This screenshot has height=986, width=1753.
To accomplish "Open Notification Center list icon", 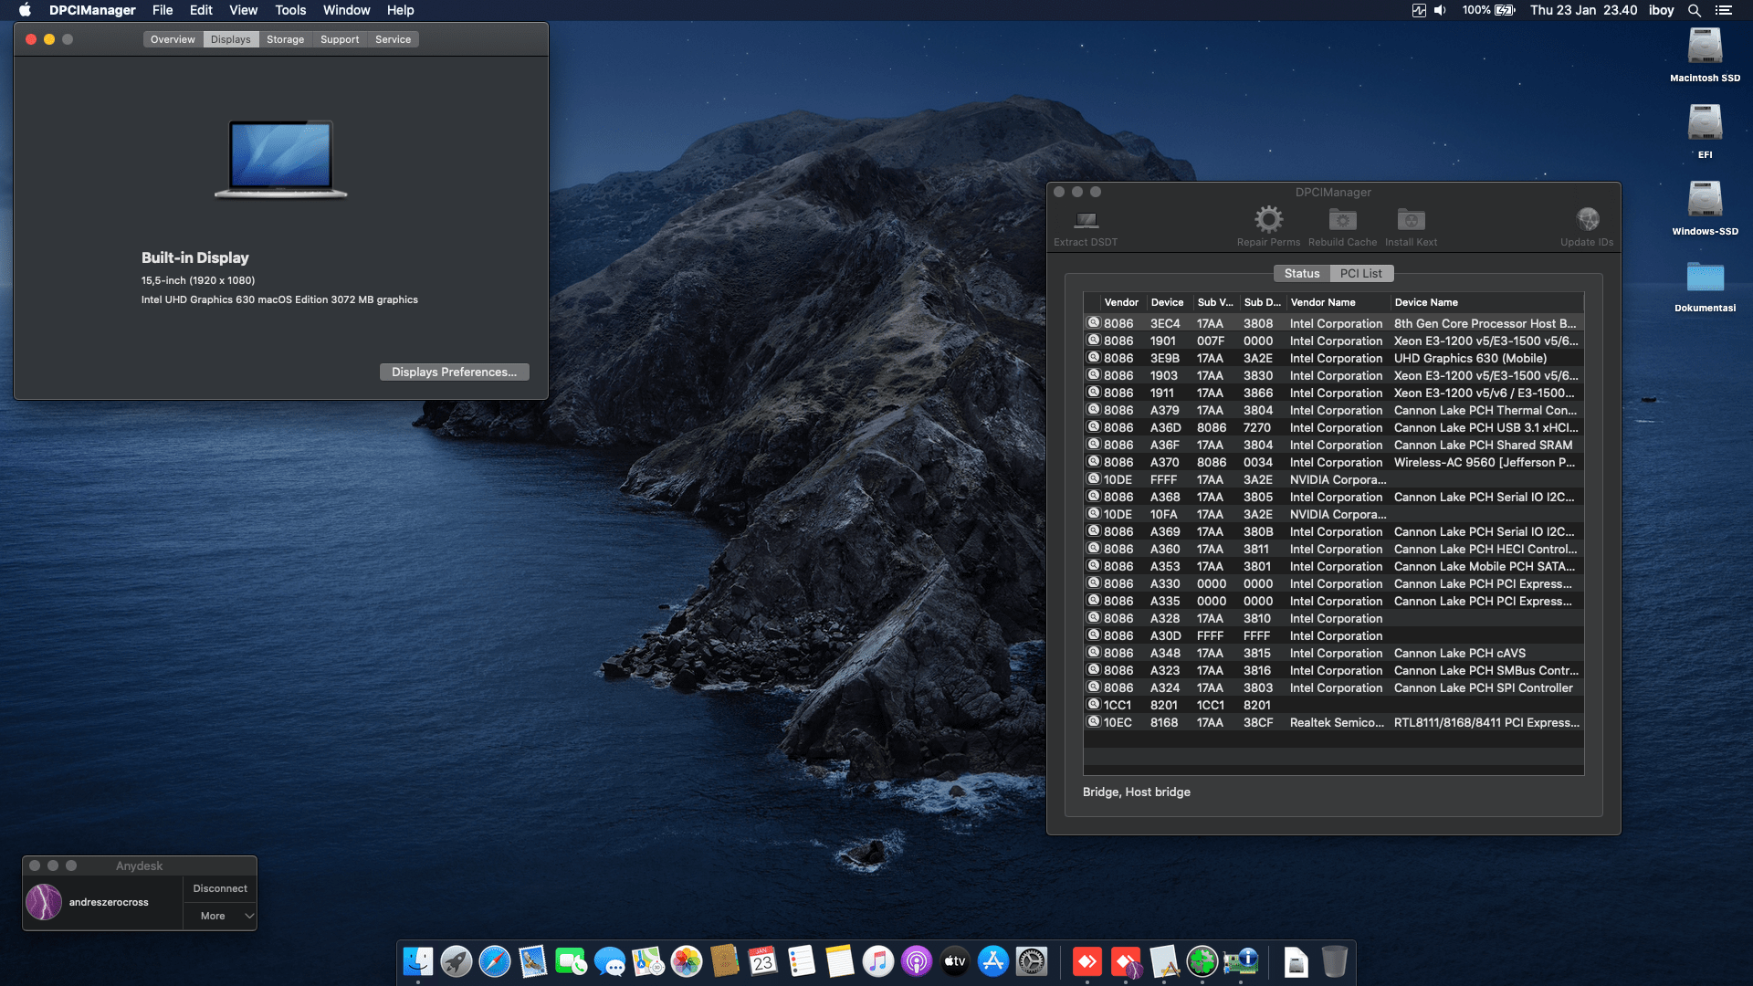I will (1724, 10).
